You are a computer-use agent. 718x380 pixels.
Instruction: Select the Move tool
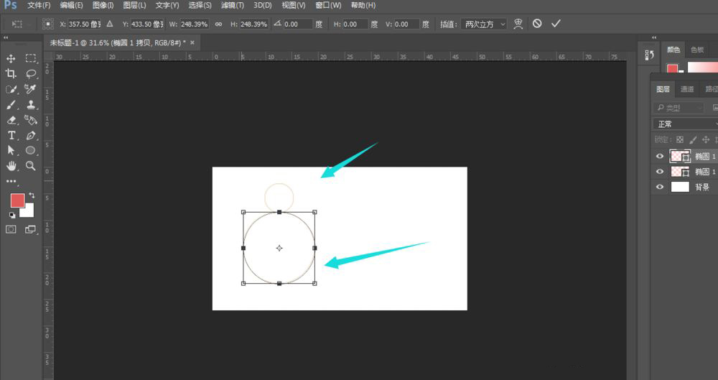pyautogui.click(x=11, y=58)
